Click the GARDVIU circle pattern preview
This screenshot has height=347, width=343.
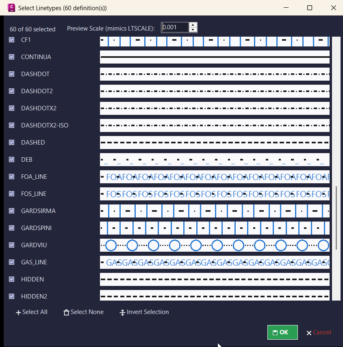(215, 245)
